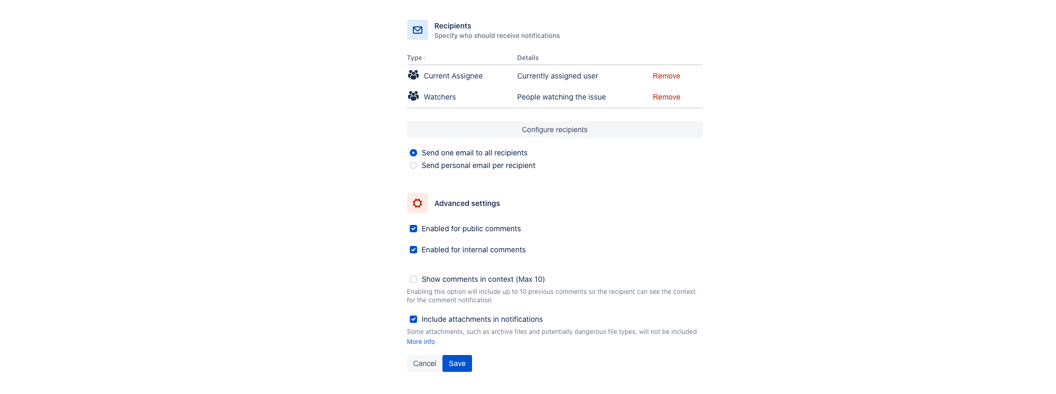1056x394 pixels.
Task: Open the More info link
Action: click(x=421, y=342)
